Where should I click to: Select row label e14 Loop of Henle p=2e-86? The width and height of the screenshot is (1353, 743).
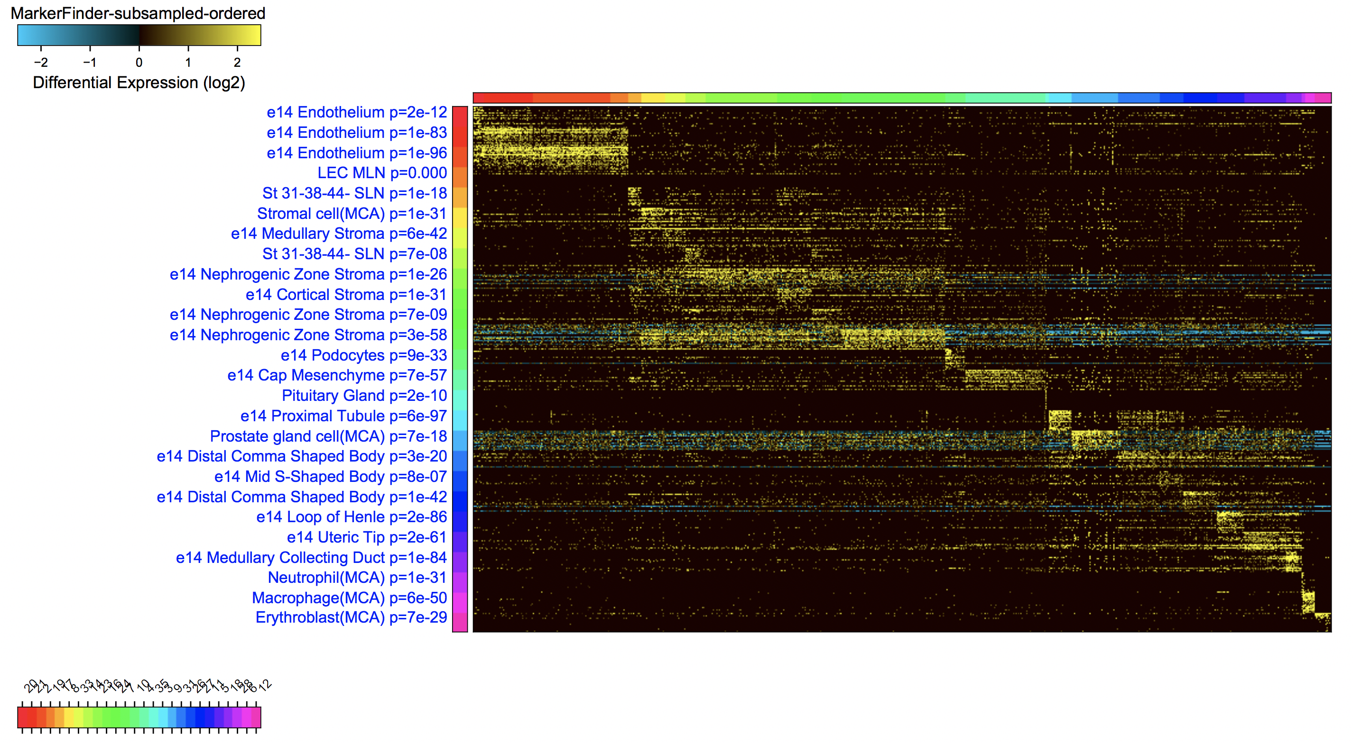[x=352, y=517]
